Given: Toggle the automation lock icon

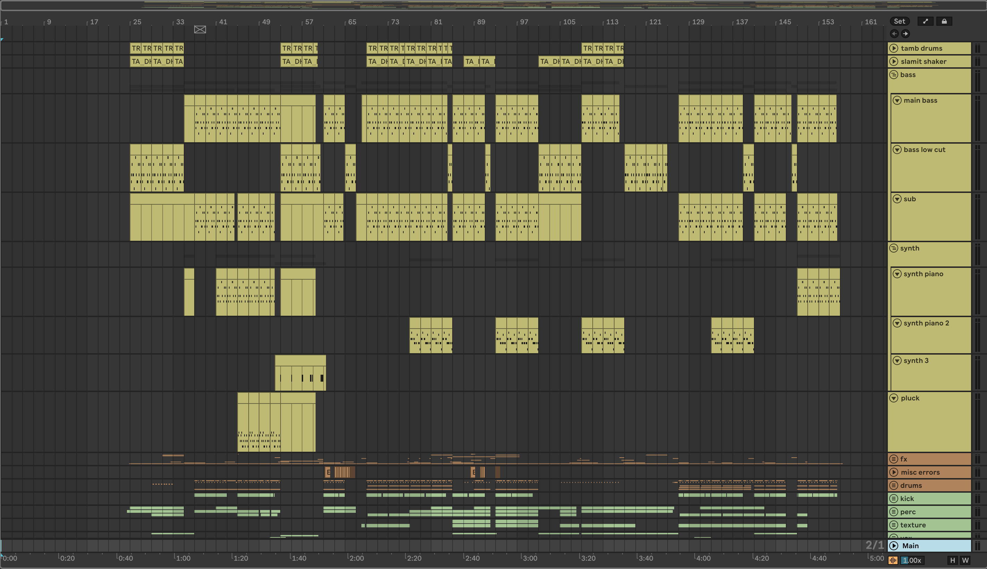Looking at the screenshot, I should pos(944,22).
